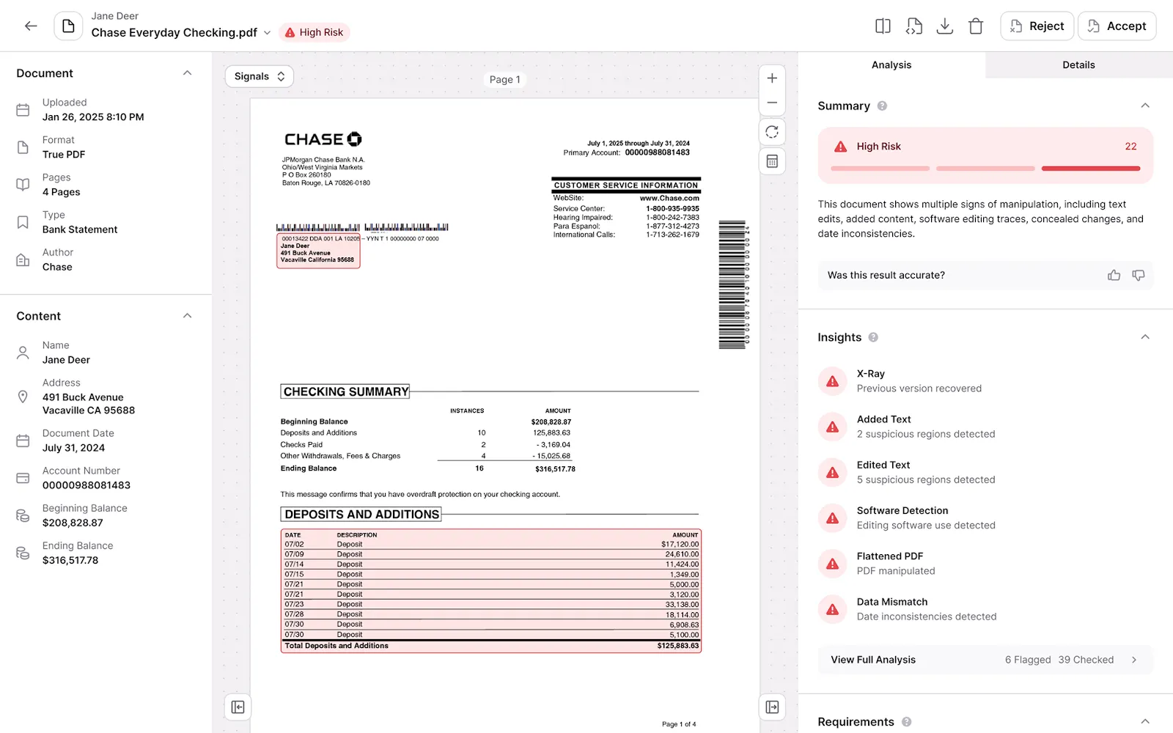Give thumbs up on result accuracy
Viewport: 1173px width, 733px height.
click(1114, 275)
